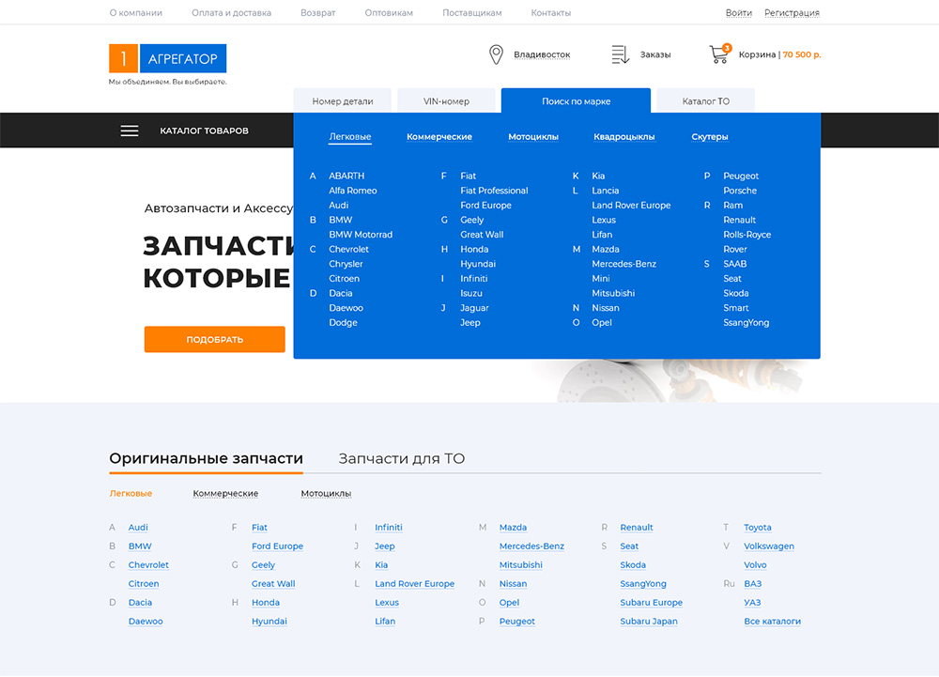
Task: Open the ВАЗ catalog link
Action: pyautogui.click(x=753, y=584)
